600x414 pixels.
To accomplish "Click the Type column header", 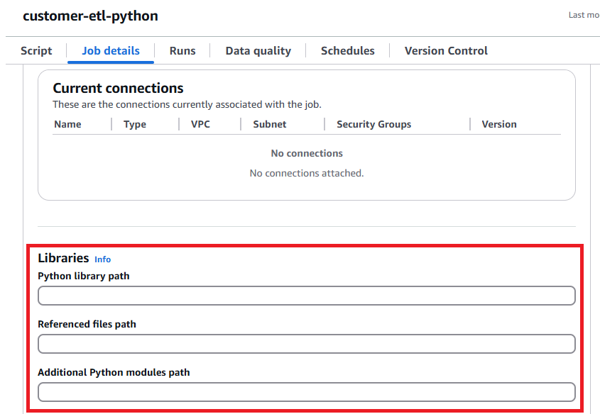I will click(135, 124).
